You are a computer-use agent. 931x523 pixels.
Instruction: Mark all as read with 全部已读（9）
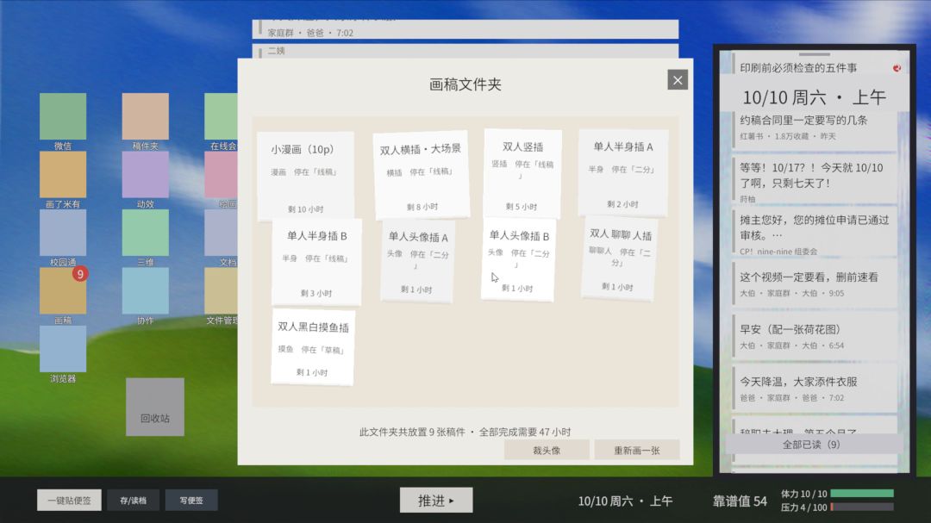(811, 444)
